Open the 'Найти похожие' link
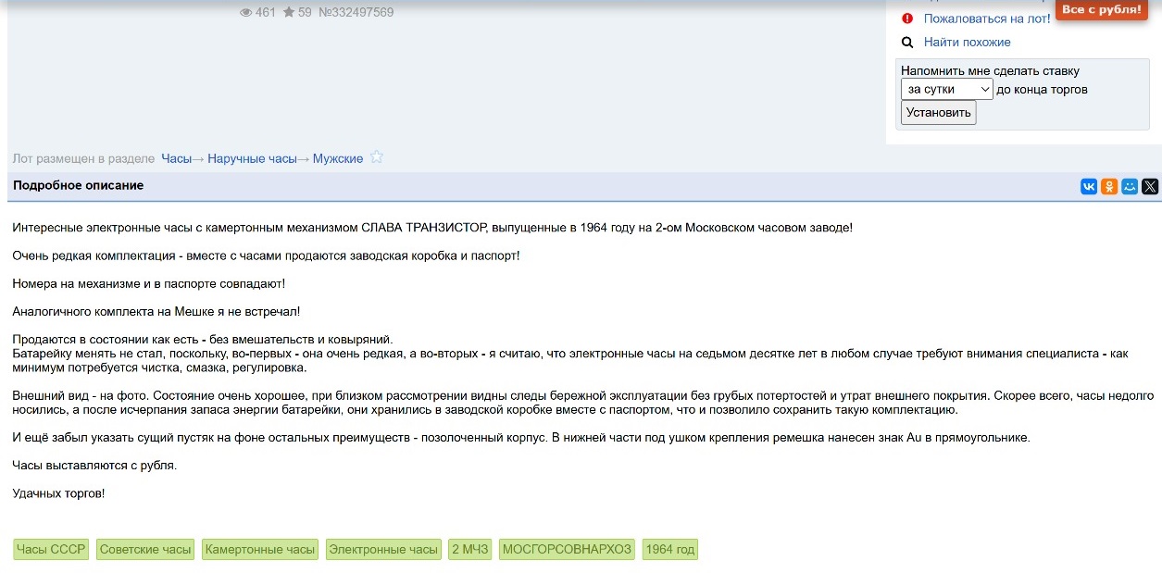1162x573 pixels. click(967, 42)
